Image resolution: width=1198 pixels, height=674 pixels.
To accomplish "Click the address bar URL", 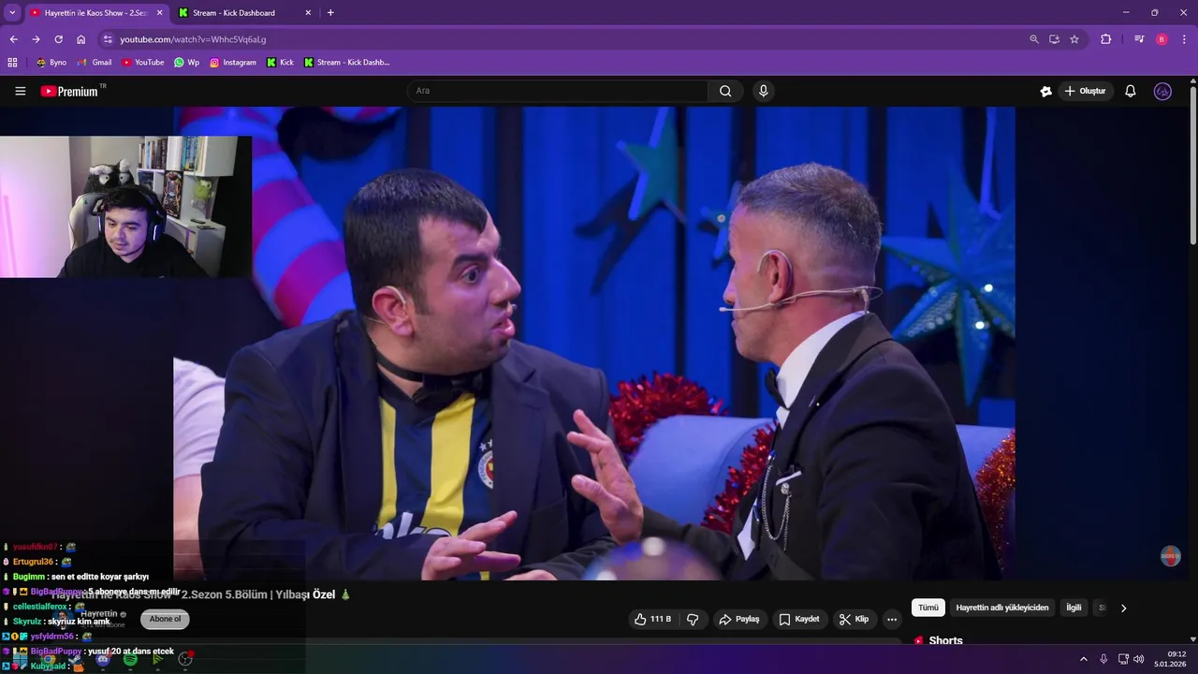I will tap(193, 39).
